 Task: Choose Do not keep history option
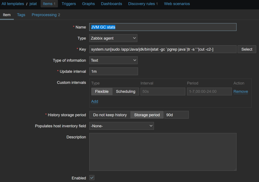pyautogui.click(x=110, y=115)
